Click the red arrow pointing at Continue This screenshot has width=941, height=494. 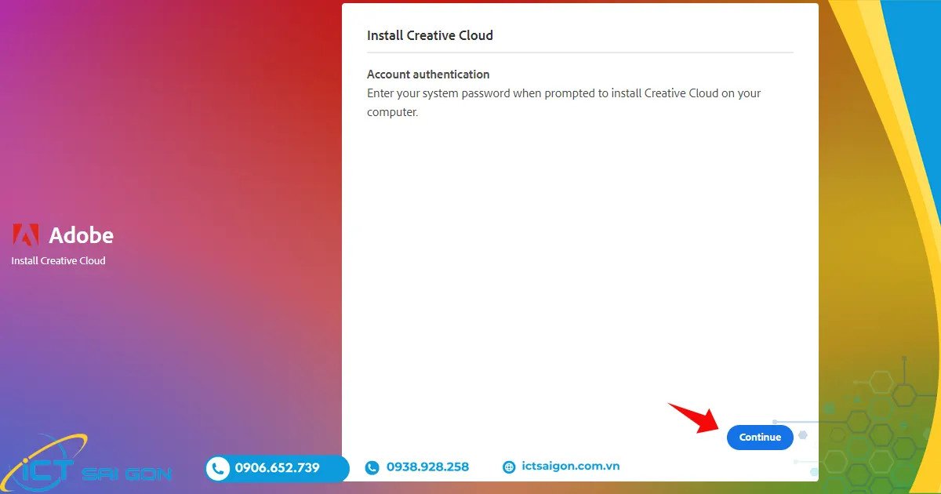(x=698, y=420)
